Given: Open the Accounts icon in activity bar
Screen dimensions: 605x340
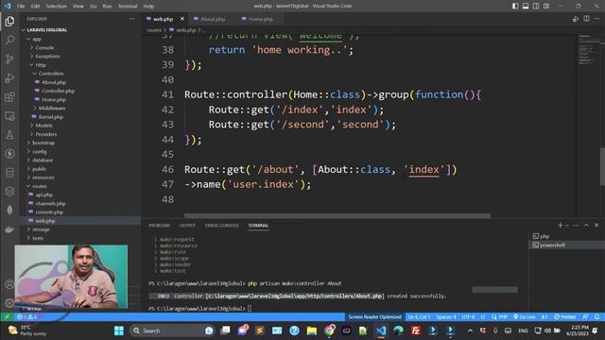Looking at the screenshot, I should tap(9, 284).
